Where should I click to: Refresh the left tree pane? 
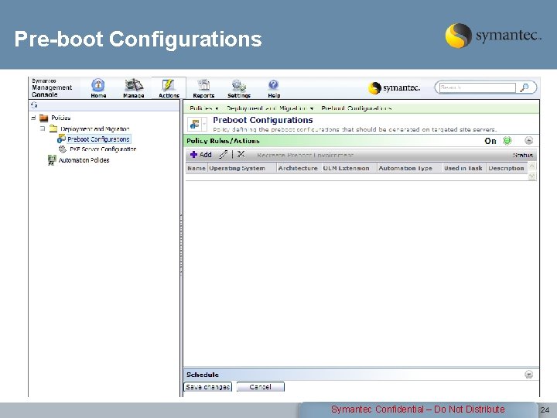click(x=34, y=104)
